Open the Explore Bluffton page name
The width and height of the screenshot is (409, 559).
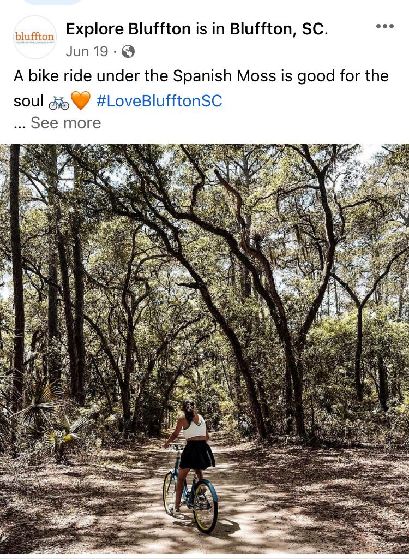click(x=129, y=29)
